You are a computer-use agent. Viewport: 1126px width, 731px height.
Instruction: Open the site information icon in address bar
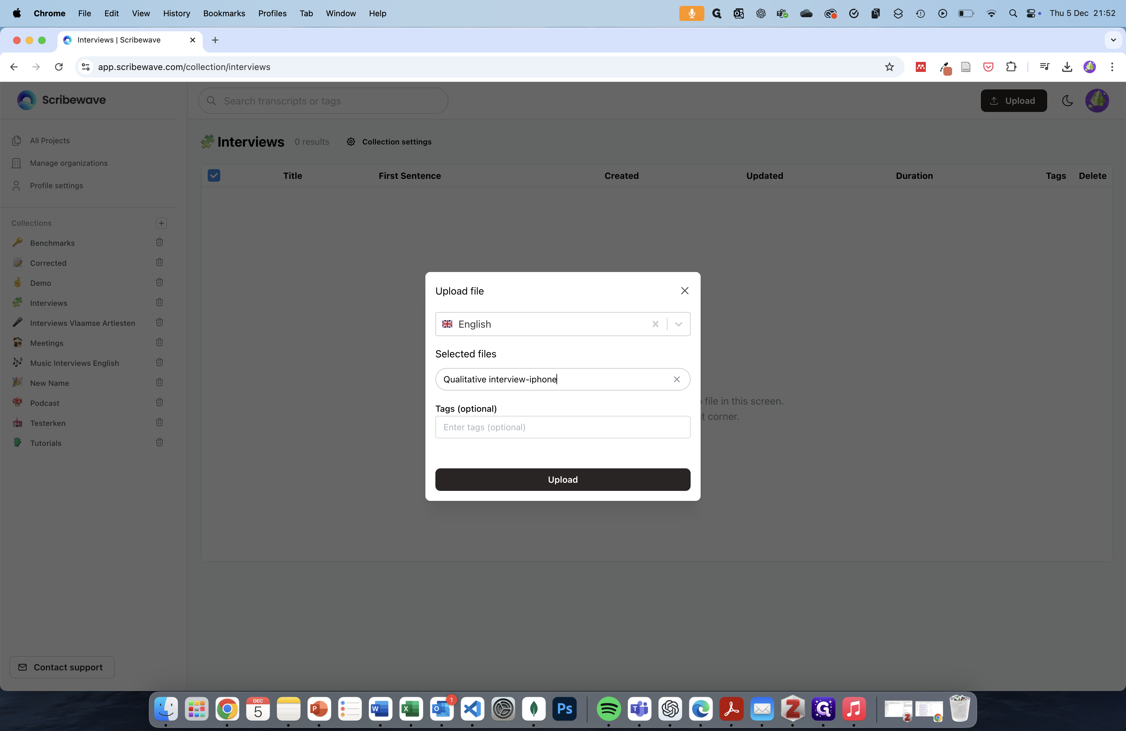(86, 67)
